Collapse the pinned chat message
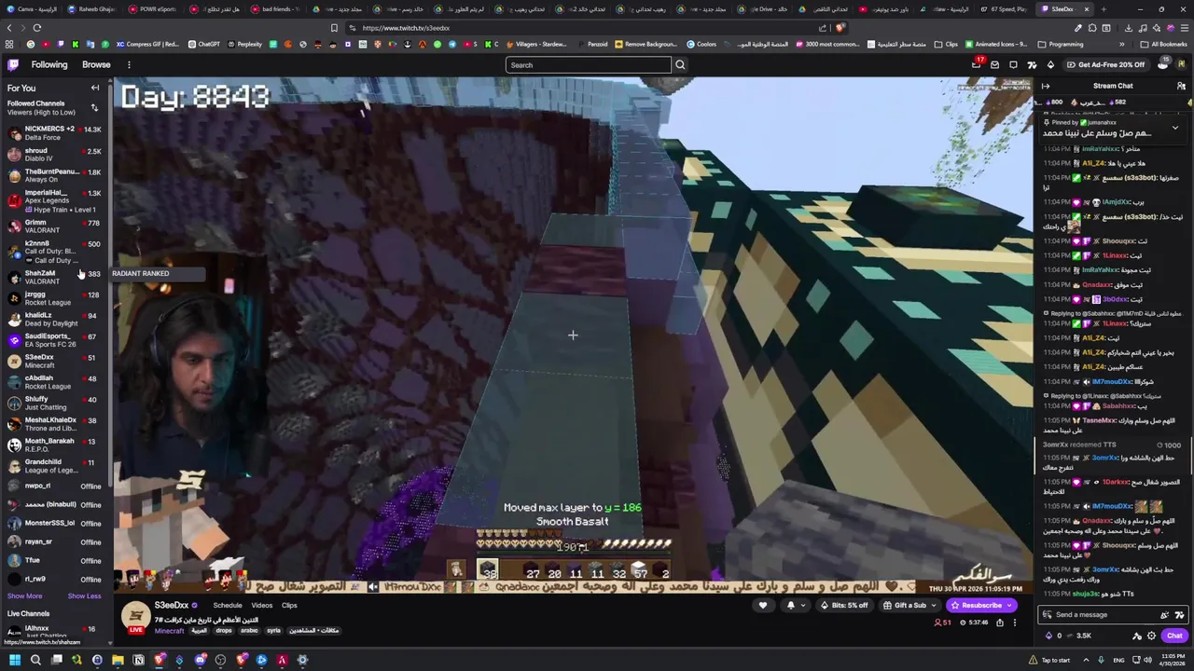Screen dimensions: 1194x671 point(1174,127)
